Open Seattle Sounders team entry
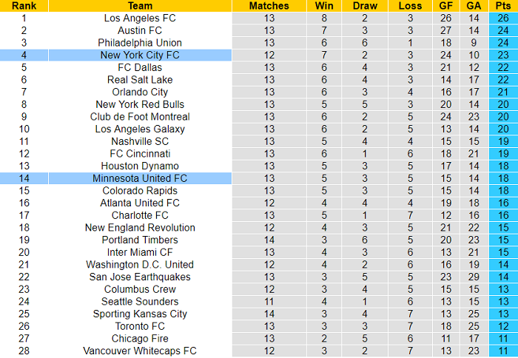The width and height of the screenshot is (518, 358). pyautogui.click(x=140, y=302)
